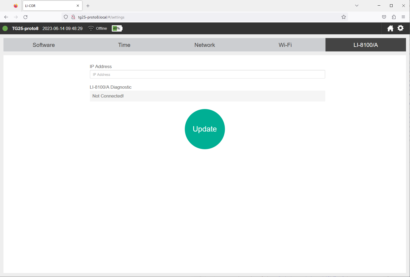Close the LI-COR browser tab
410x277 pixels.
[78, 6]
